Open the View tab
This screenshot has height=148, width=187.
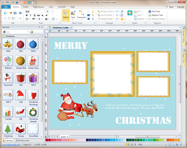click(51, 7)
